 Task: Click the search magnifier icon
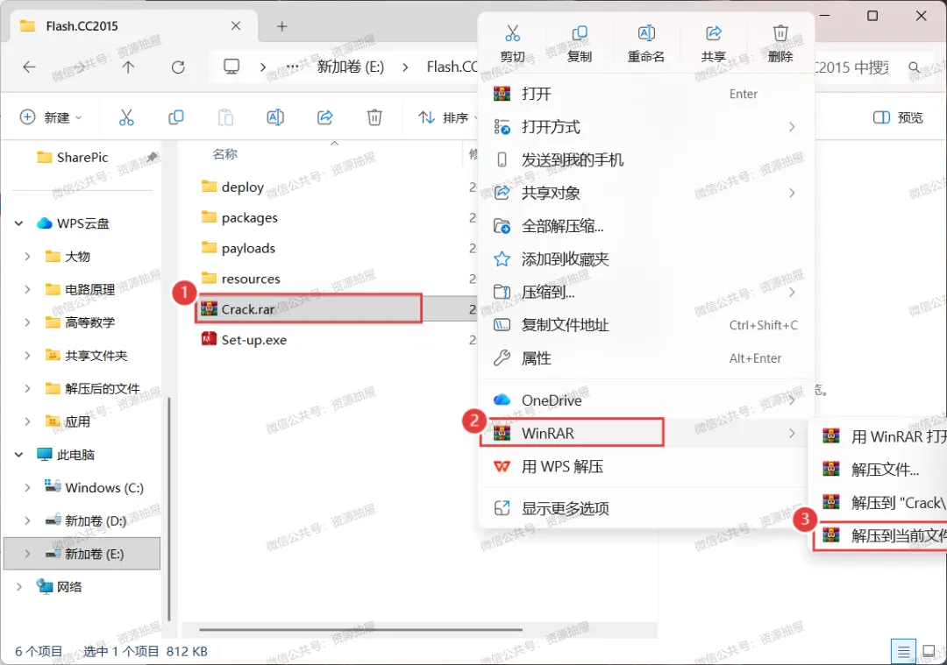tap(915, 67)
